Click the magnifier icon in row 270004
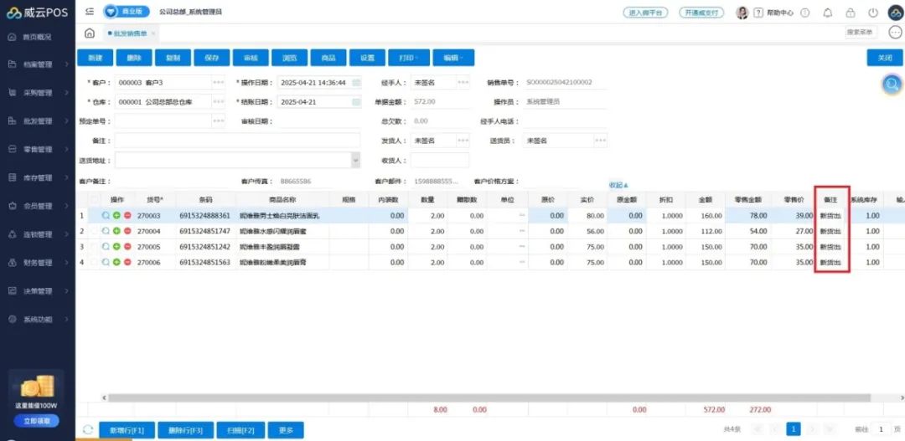The image size is (905, 441). click(x=105, y=231)
